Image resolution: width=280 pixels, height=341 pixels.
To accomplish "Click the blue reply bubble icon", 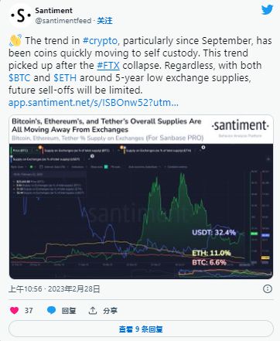I will pyautogui.click(x=51, y=310).
